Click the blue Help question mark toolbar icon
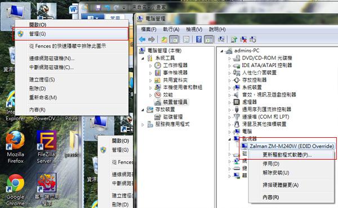The width and height of the screenshot is (338, 208). click(199, 39)
